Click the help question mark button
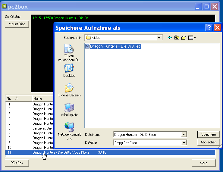The height and width of the screenshot is (172, 223). 209,28
